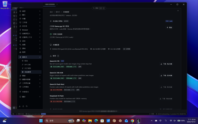Open the clock and date in taskbar

[191, 121]
